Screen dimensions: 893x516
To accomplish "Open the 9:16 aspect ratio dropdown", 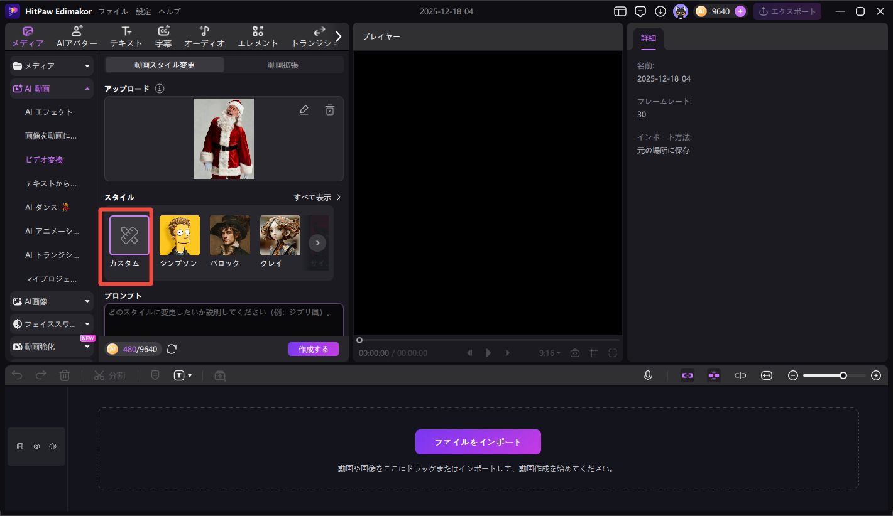I will click(x=549, y=353).
